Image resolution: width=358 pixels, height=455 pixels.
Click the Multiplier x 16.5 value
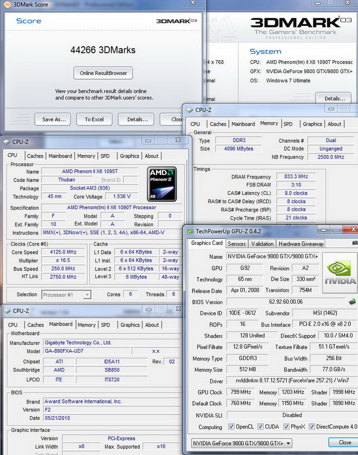[x=63, y=260]
